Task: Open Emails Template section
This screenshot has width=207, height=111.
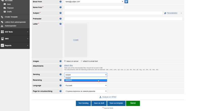Action: coord(11,17)
